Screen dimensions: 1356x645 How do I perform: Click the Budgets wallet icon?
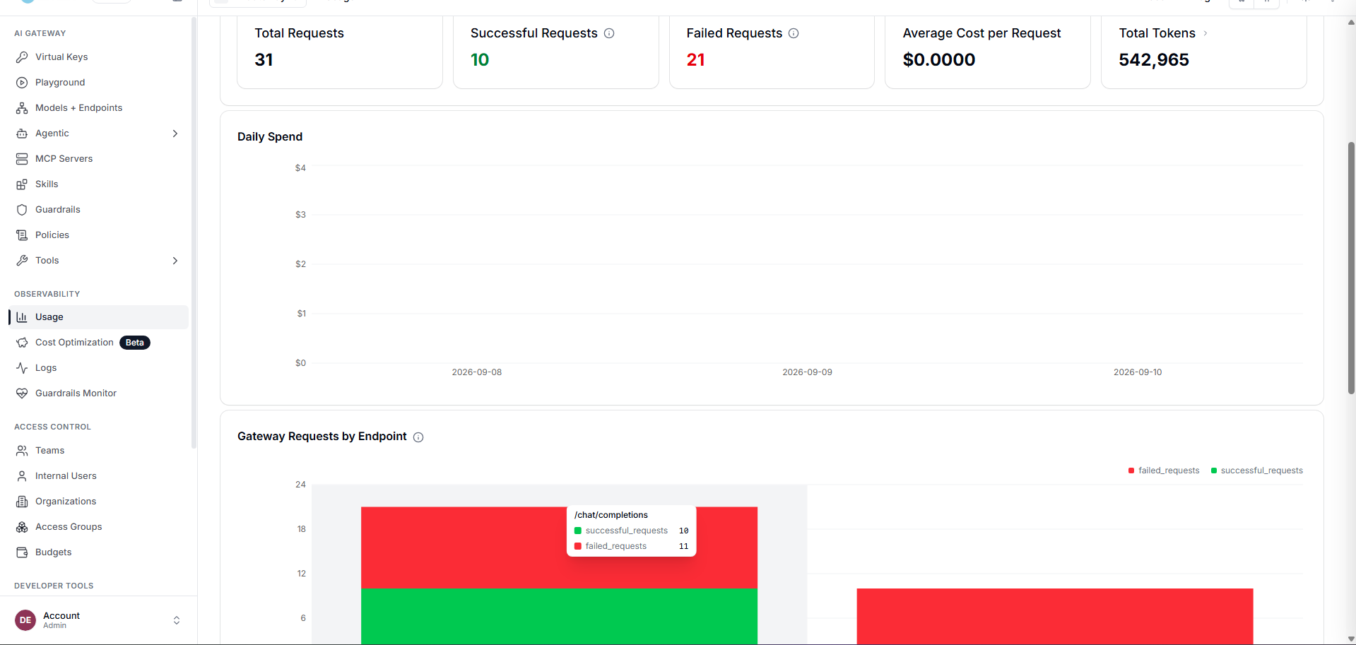[x=22, y=552]
